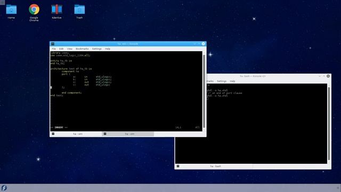
Task: Click the vim Konsole title bar window icon
Action: point(53,44)
